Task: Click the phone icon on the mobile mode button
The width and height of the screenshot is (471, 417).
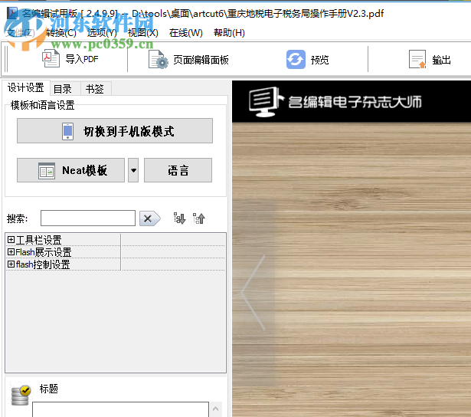Action: tap(67, 131)
